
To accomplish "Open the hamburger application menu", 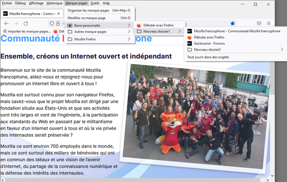I will [x=268, y=23].
